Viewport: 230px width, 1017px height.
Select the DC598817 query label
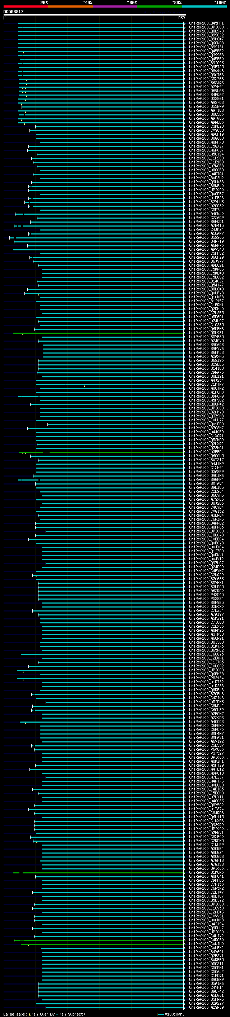13,12
